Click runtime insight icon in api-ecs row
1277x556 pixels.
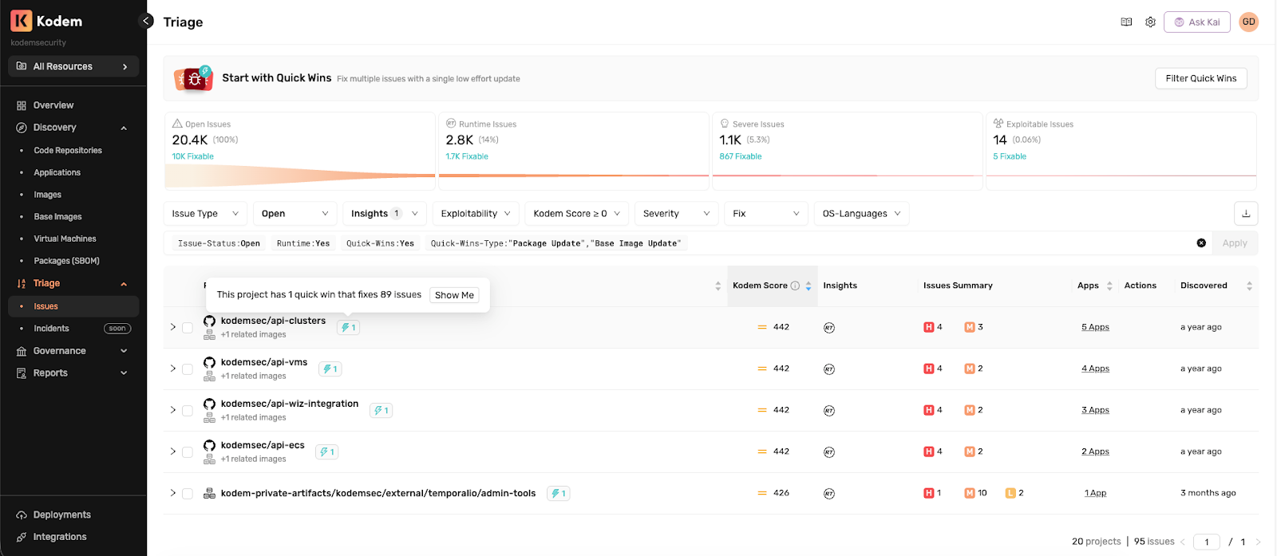pos(829,452)
